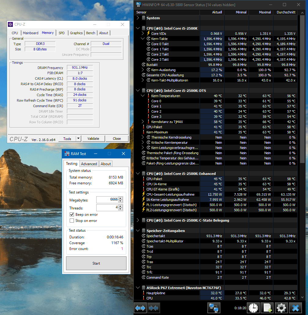Click the HWiNFO title bar app icon
Screen dimensions: 308x315
tap(138, 5)
